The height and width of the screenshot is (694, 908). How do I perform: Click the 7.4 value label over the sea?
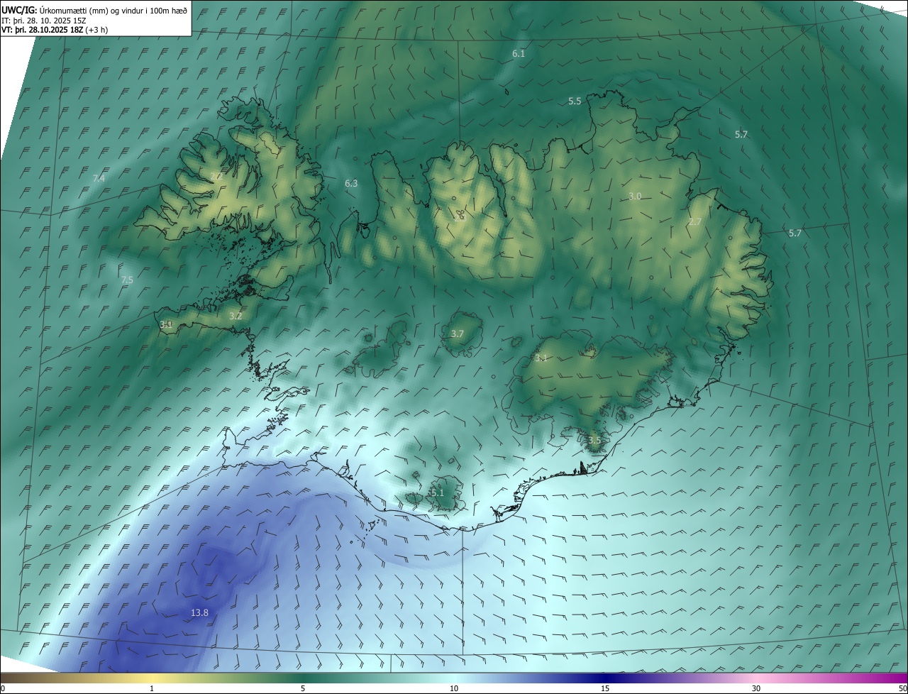pos(99,178)
